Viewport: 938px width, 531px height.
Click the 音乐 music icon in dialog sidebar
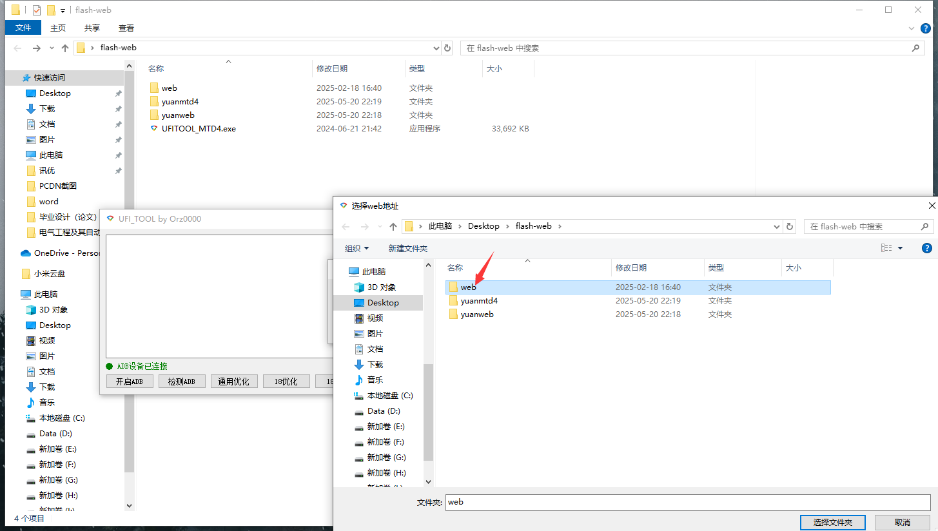click(359, 380)
